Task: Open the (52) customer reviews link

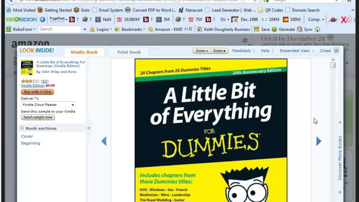Action: 45,81
